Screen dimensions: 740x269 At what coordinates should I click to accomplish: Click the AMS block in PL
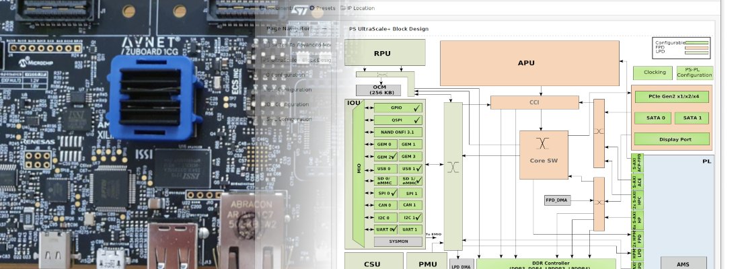coord(683,263)
